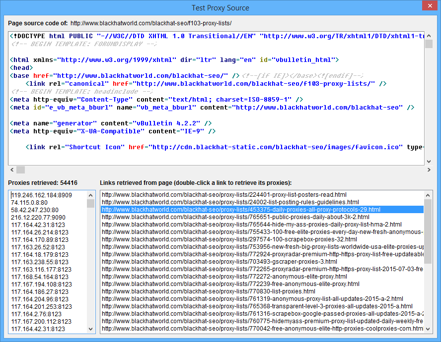Select proxy 117.168.54.164:8123
The width and height of the screenshot is (441, 342).
[x=40, y=277]
